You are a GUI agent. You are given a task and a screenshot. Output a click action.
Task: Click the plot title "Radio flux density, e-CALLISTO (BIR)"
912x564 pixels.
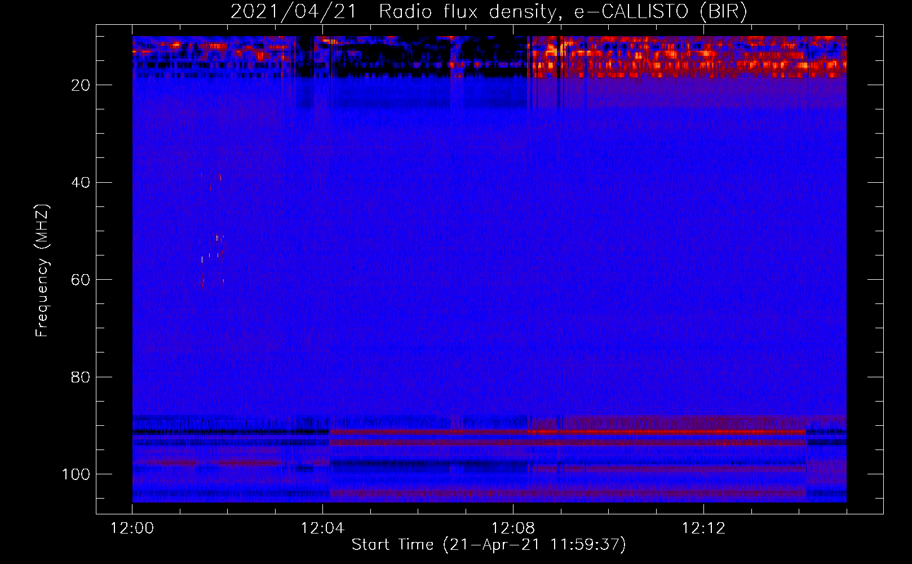coord(563,11)
